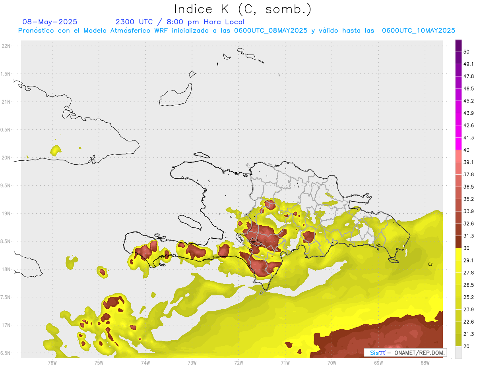This screenshot has width=477, height=368.
Task: Pick the darkest purple swatch above 50
Action: 458,46
